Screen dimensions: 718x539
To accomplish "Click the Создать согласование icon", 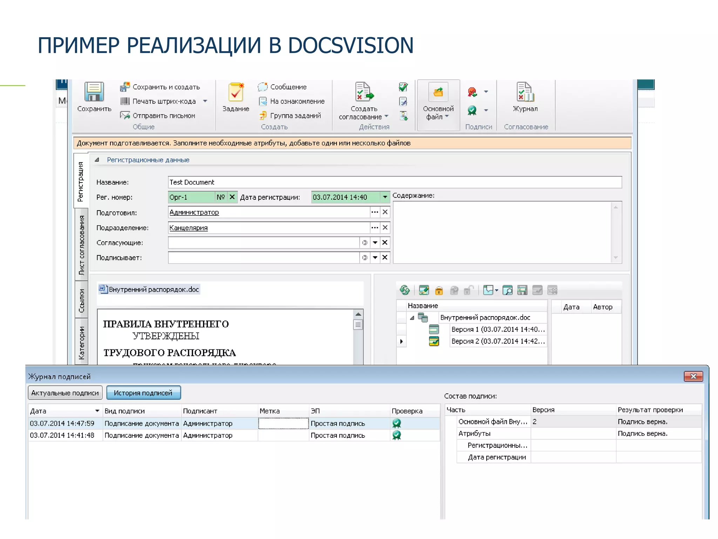I will coord(364,92).
